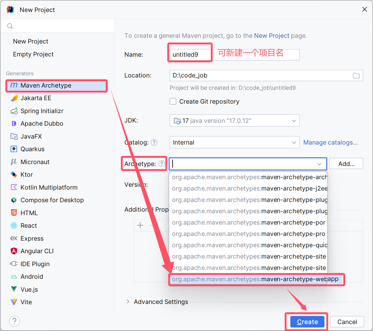This screenshot has height=331, width=373.
Task: Follow the New Project page link
Action: click(272, 36)
